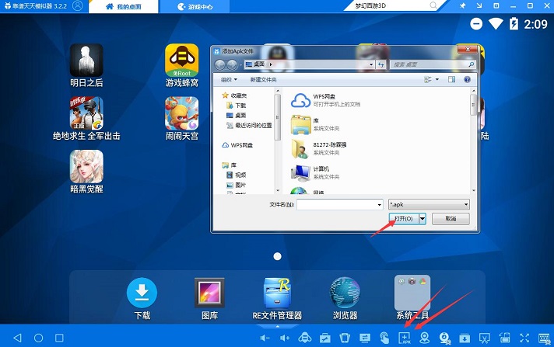Click the refresh arrows button beside address bar
The height and width of the screenshot is (347, 554).
pos(381,64)
